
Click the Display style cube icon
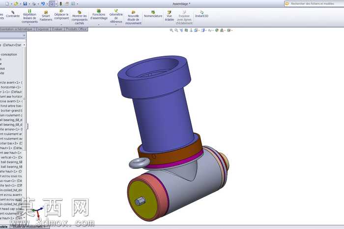pyautogui.click(x=203, y=31)
